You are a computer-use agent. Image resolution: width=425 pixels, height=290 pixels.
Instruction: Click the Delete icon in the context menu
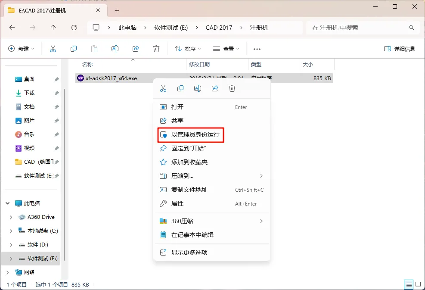tap(232, 88)
